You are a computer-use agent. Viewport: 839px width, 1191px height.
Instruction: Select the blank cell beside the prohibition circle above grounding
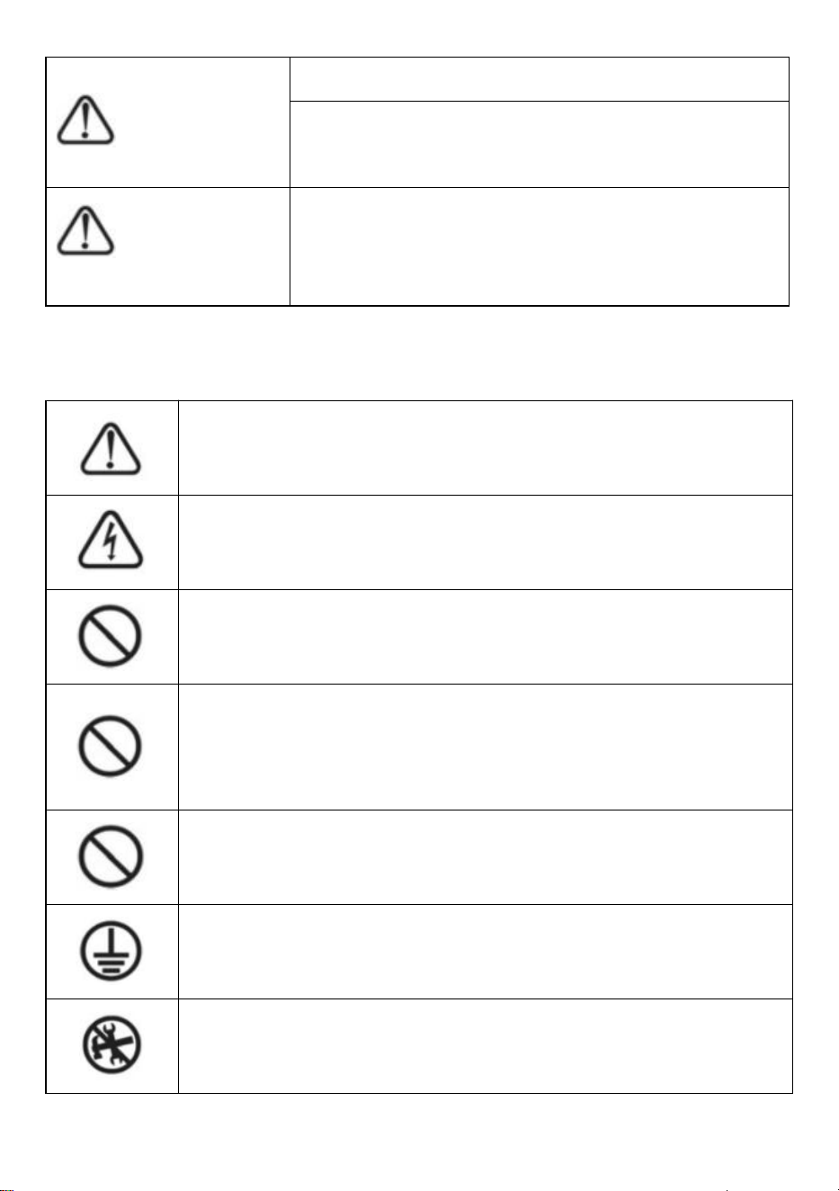coord(486,857)
